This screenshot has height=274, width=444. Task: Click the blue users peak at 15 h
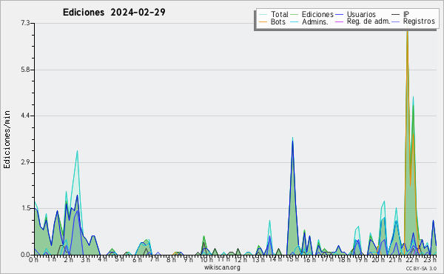(292, 141)
